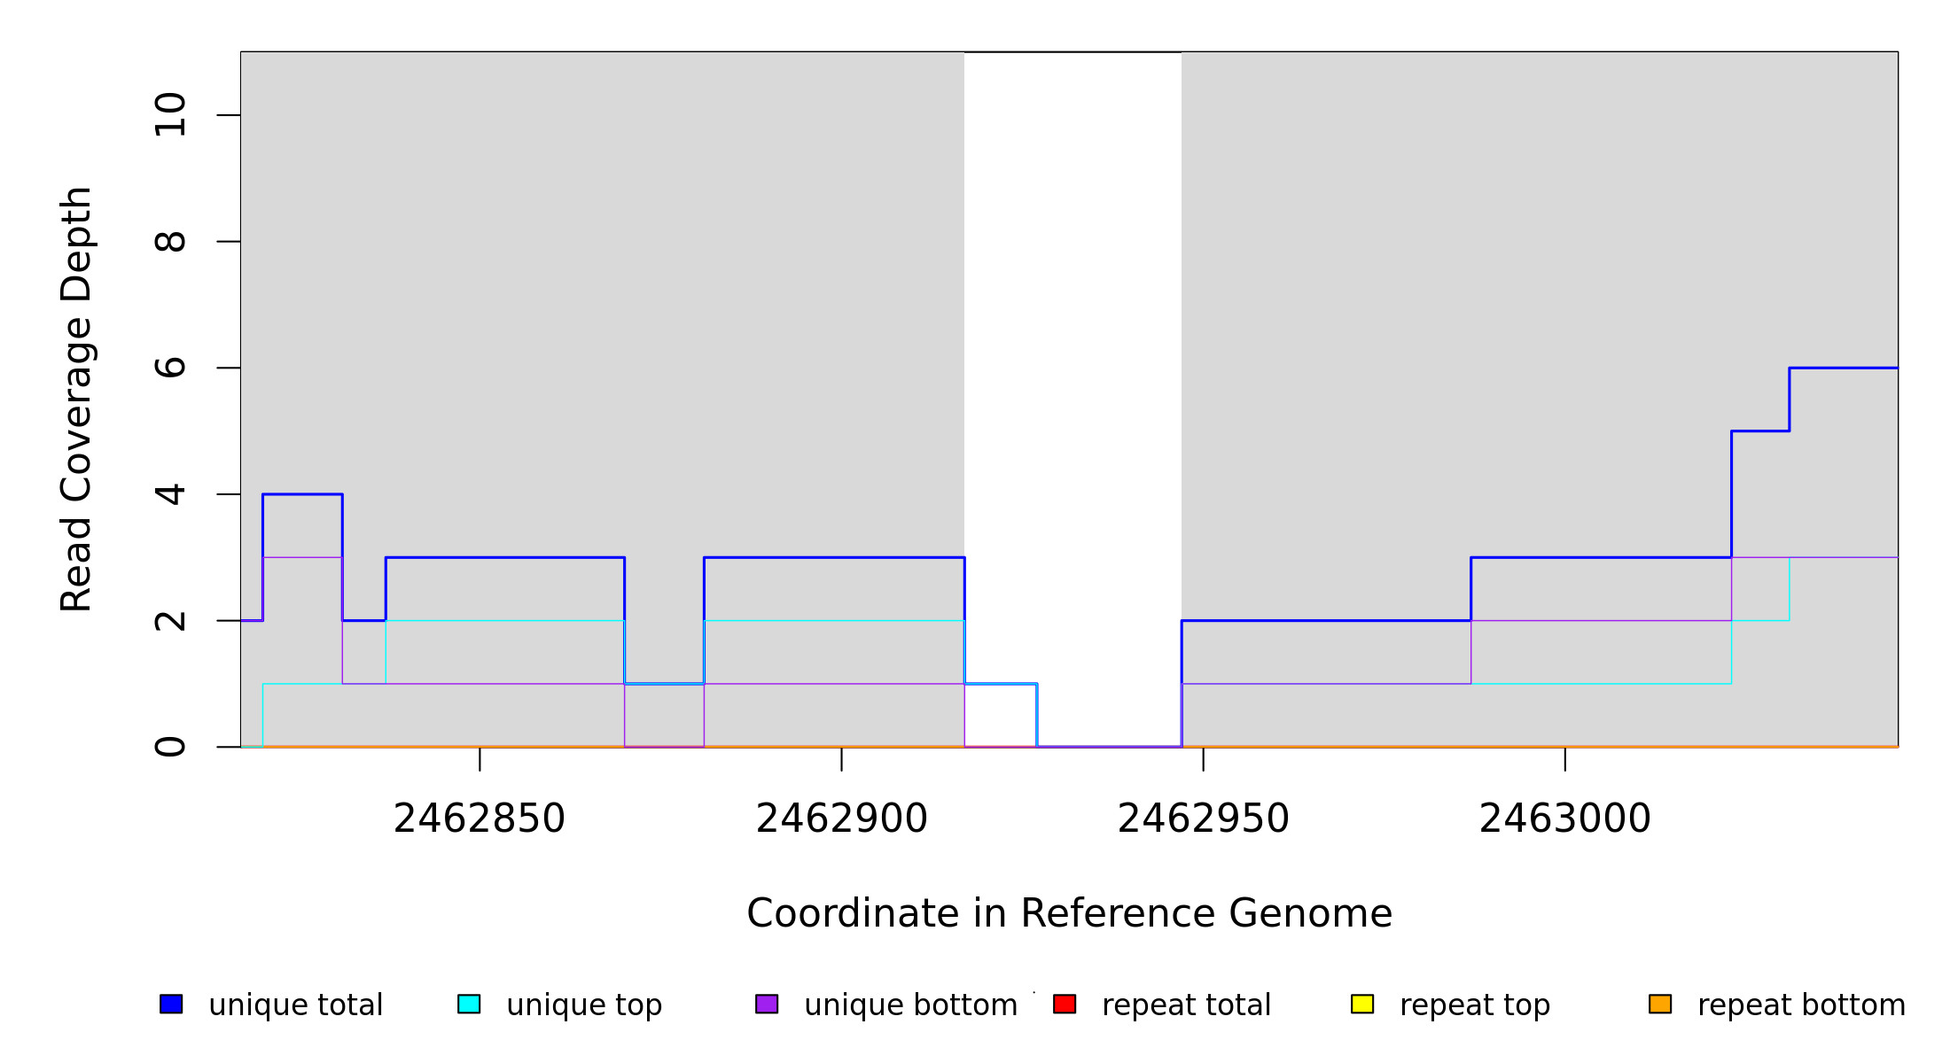Click the purple unique bottom legend swatch
The width and height of the screenshot is (1950, 1063).
[x=767, y=1004]
